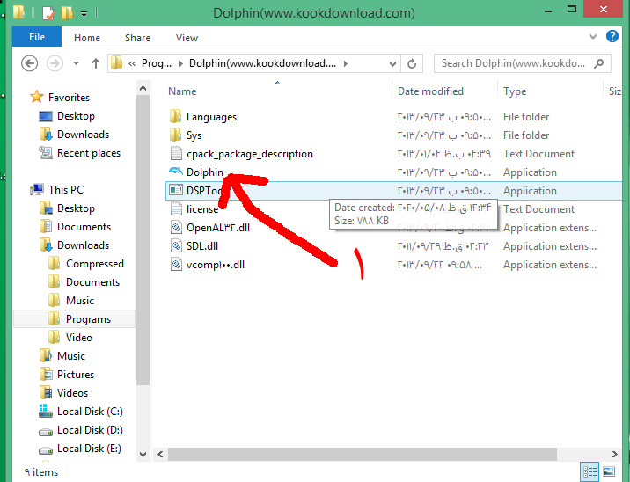630x482 pixels.
Task: Switch to Large icons view layout
Action: (609, 471)
